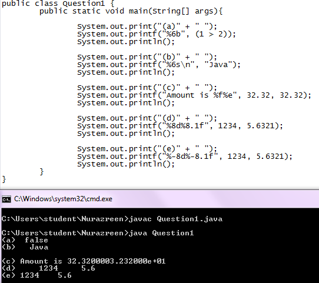Viewport: 319px width, 283px height.
Task: Click the '(b) Java' output line
Action: point(25,247)
